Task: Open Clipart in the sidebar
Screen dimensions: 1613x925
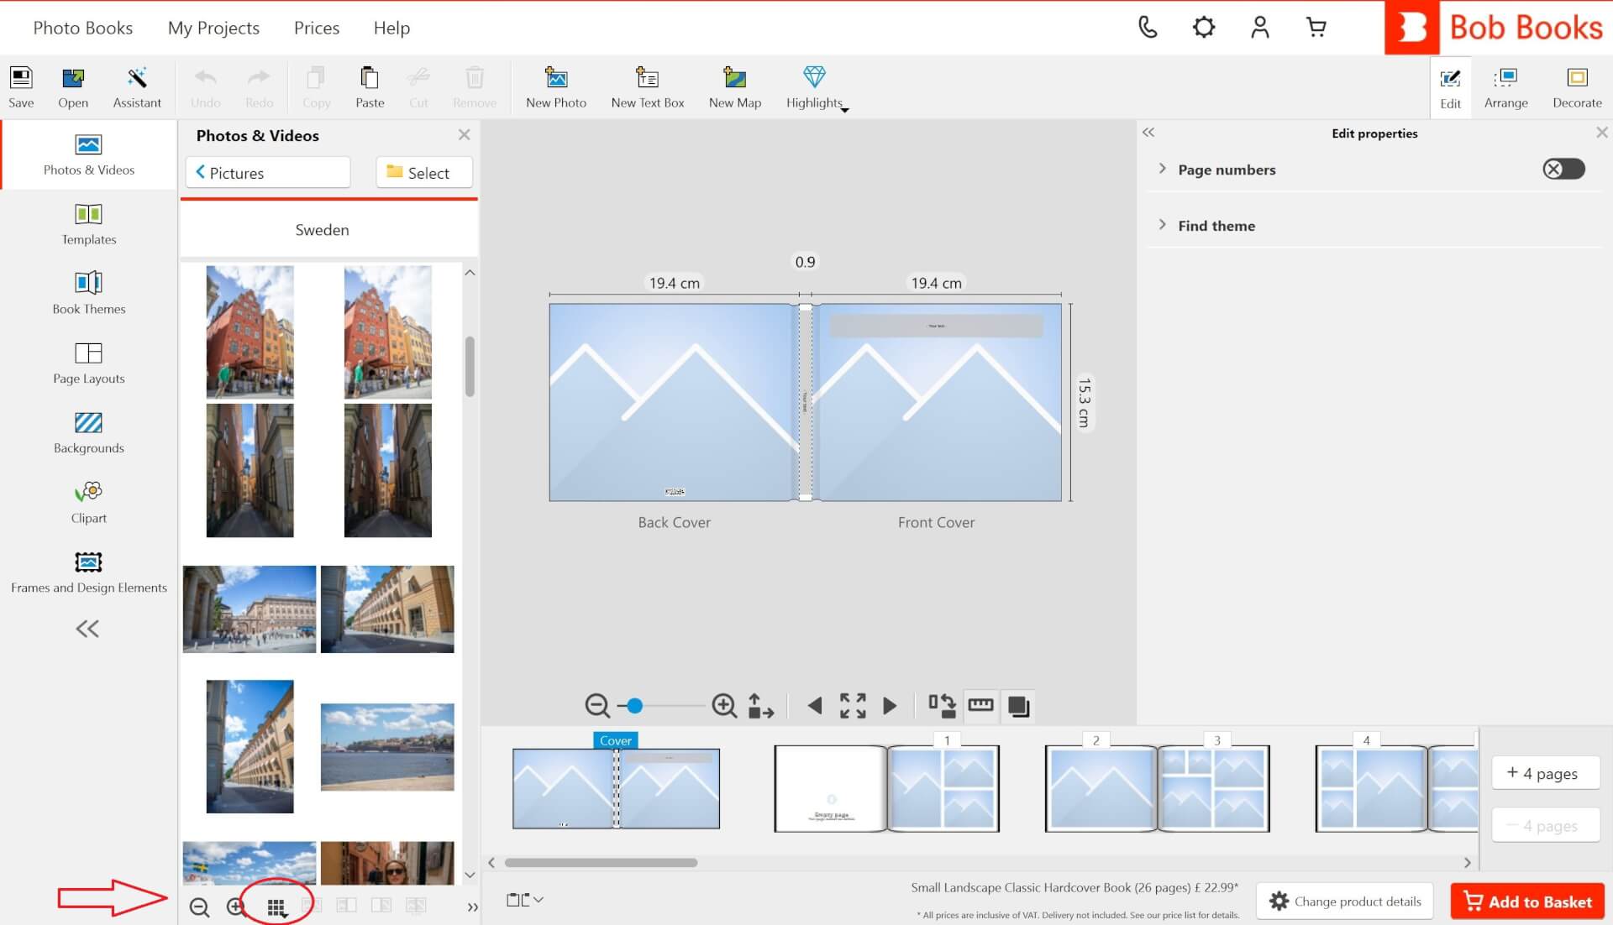Action: [88, 502]
